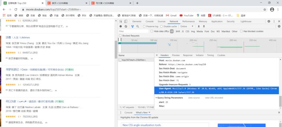Select the All resource type filter
This screenshot has height=127, width=282.
pyautogui.click(x=172, y=31)
